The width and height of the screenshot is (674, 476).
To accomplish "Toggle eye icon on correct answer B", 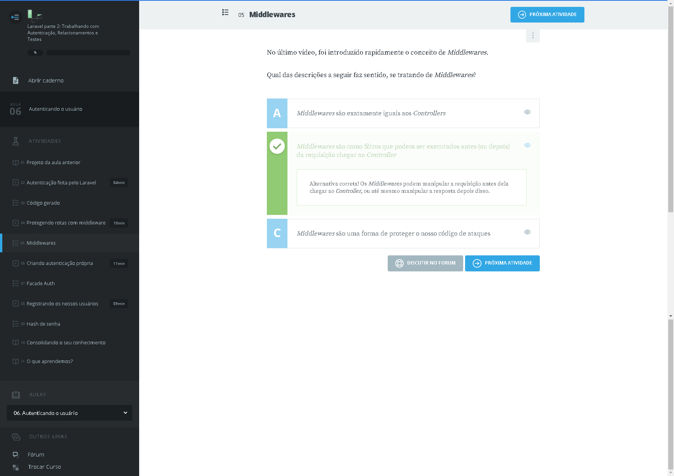I will [527, 145].
